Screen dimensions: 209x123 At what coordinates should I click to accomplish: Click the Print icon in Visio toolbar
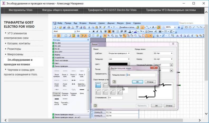click(69, 27)
